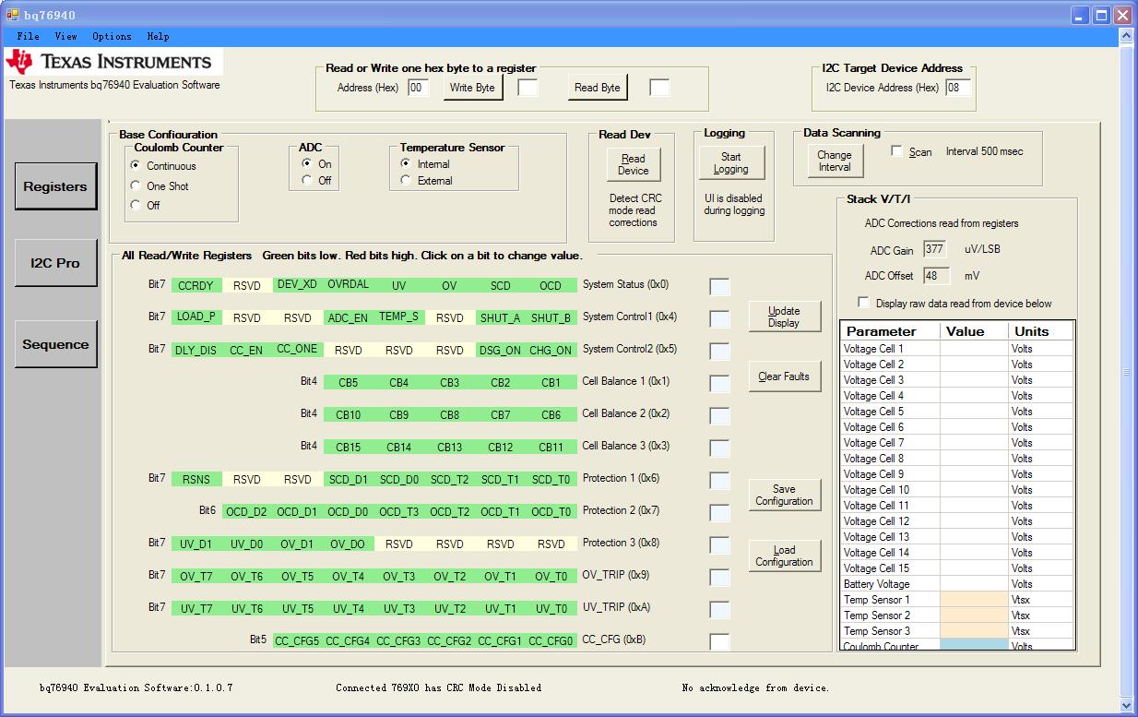Toggle the DEV_XD status bit
Viewport: 1138px width, 717px height.
pyautogui.click(x=298, y=284)
